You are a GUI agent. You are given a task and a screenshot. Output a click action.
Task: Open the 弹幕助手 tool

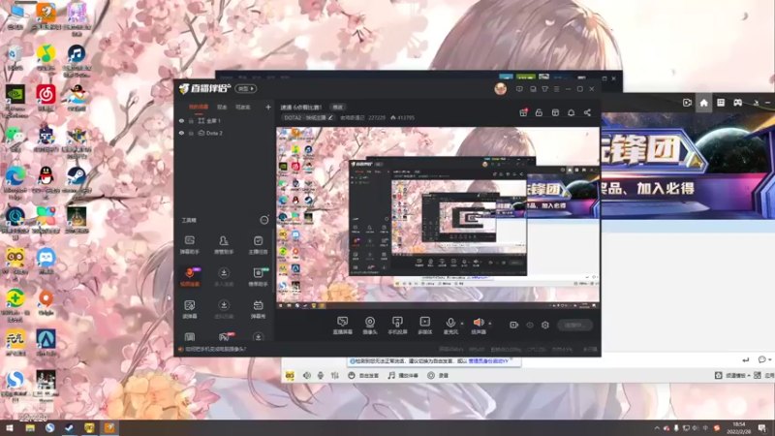(189, 245)
